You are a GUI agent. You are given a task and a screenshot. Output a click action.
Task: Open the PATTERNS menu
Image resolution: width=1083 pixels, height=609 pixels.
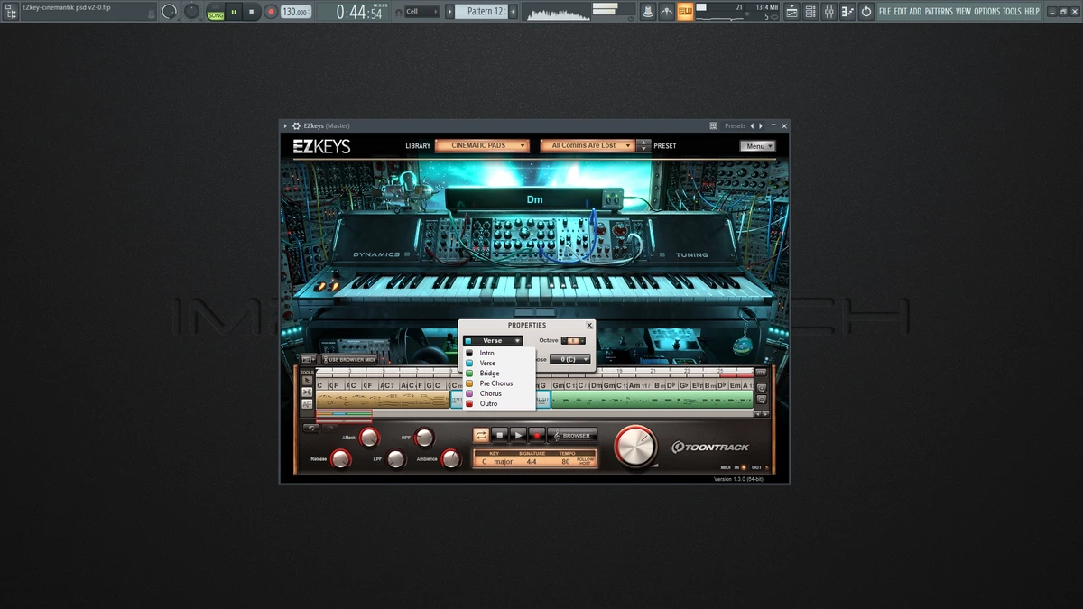939,12
